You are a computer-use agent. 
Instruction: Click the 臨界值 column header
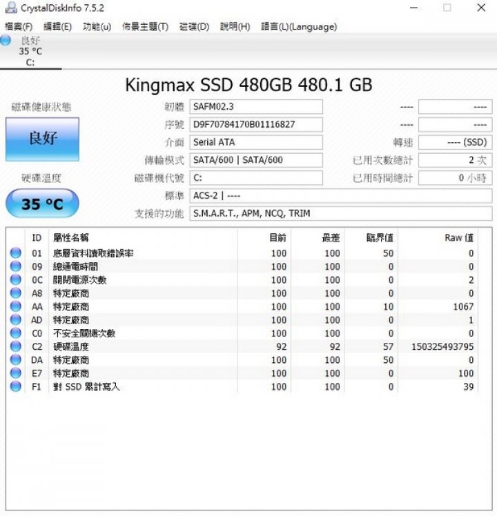(x=371, y=237)
